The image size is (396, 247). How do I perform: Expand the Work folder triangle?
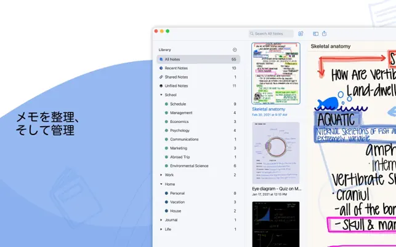(x=161, y=174)
